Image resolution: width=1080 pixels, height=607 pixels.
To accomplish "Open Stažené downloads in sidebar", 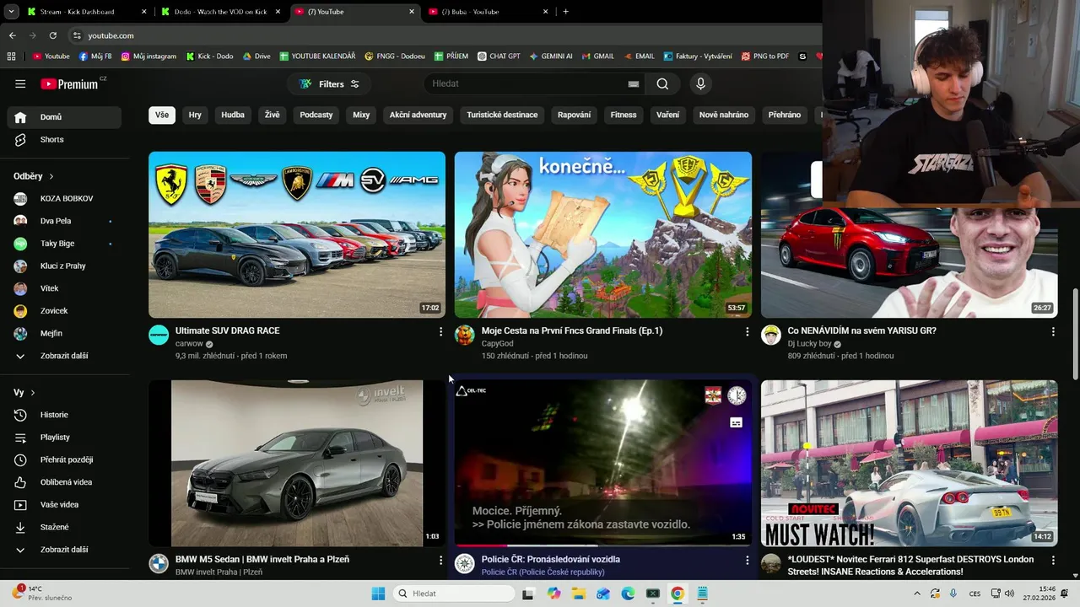I will (64, 527).
